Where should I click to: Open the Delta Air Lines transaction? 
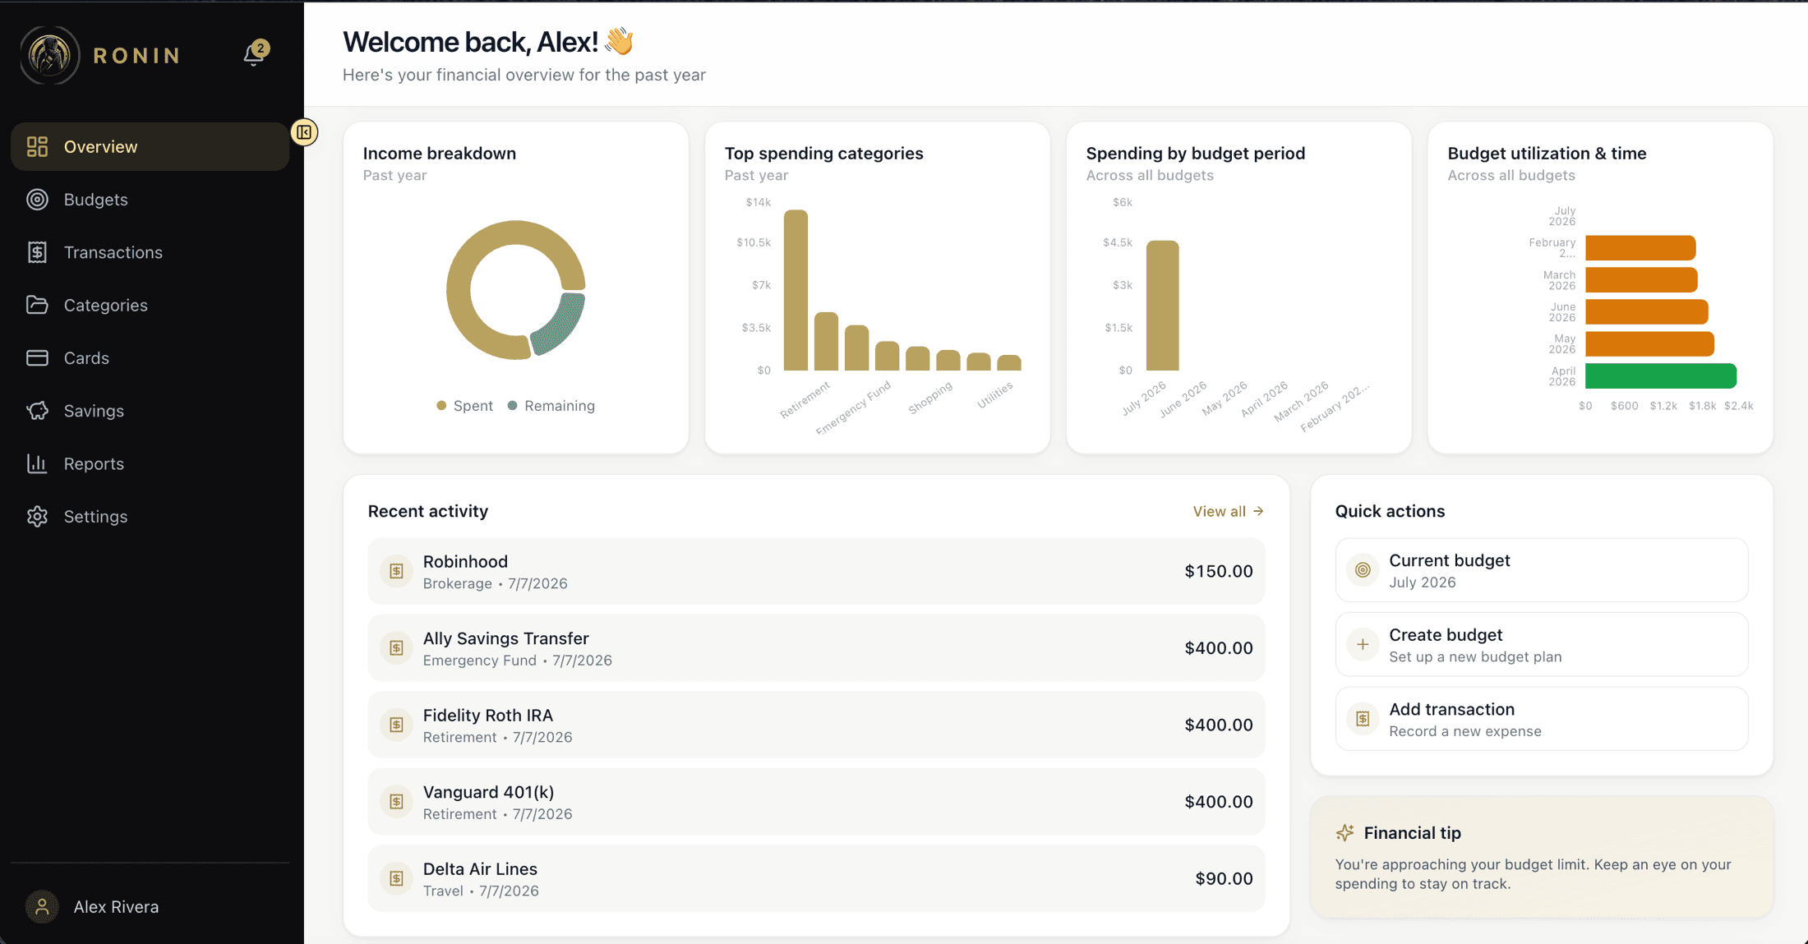(816, 878)
